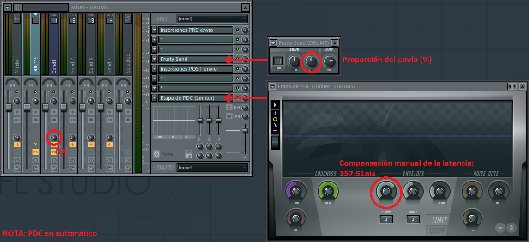This screenshot has height=242, width=529.
Task: Flip the switch below Limiter display icons
Action: (x=275, y=142)
